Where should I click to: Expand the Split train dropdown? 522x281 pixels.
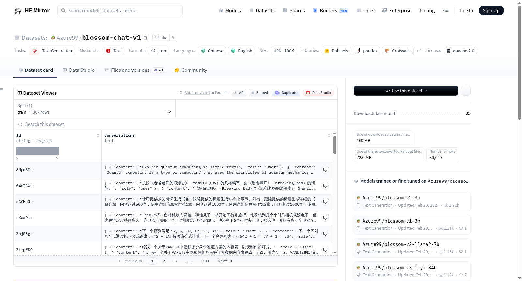tap(94, 109)
